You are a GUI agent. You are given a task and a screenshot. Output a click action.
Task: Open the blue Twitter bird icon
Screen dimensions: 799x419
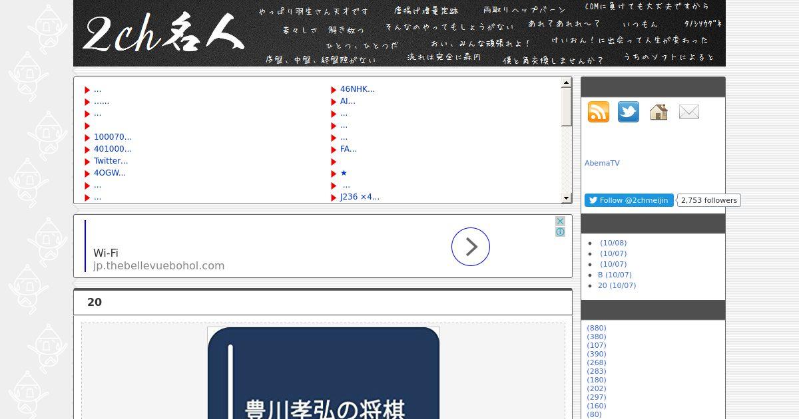click(629, 112)
